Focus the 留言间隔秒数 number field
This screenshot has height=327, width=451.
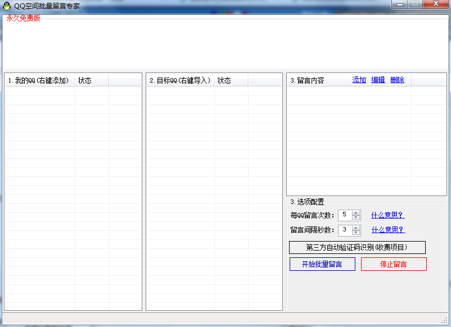(345, 230)
